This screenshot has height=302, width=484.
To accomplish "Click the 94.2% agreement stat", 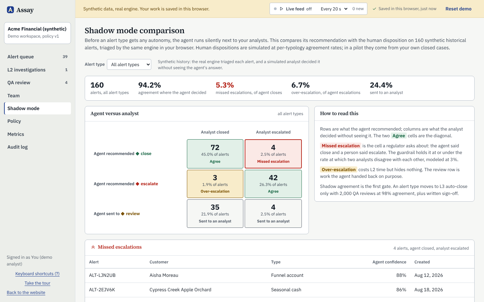I will coord(172,88).
